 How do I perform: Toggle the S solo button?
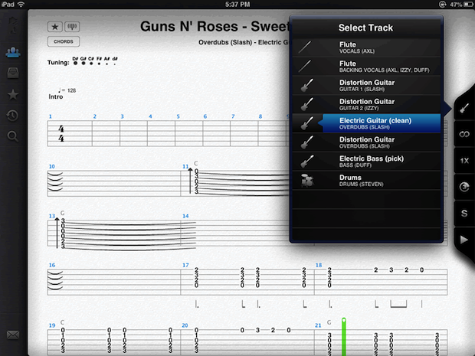(464, 214)
